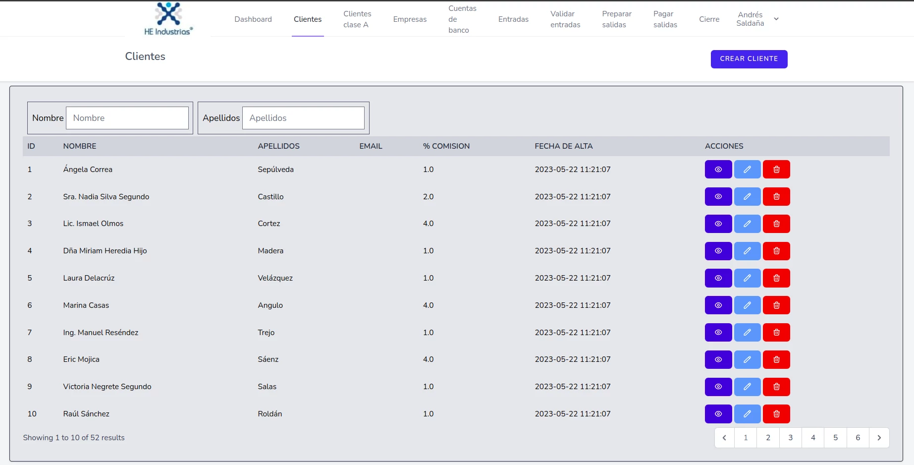
Task: Delete client Raúl Sánchez
Action: pyautogui.click(x=776, y=414)
